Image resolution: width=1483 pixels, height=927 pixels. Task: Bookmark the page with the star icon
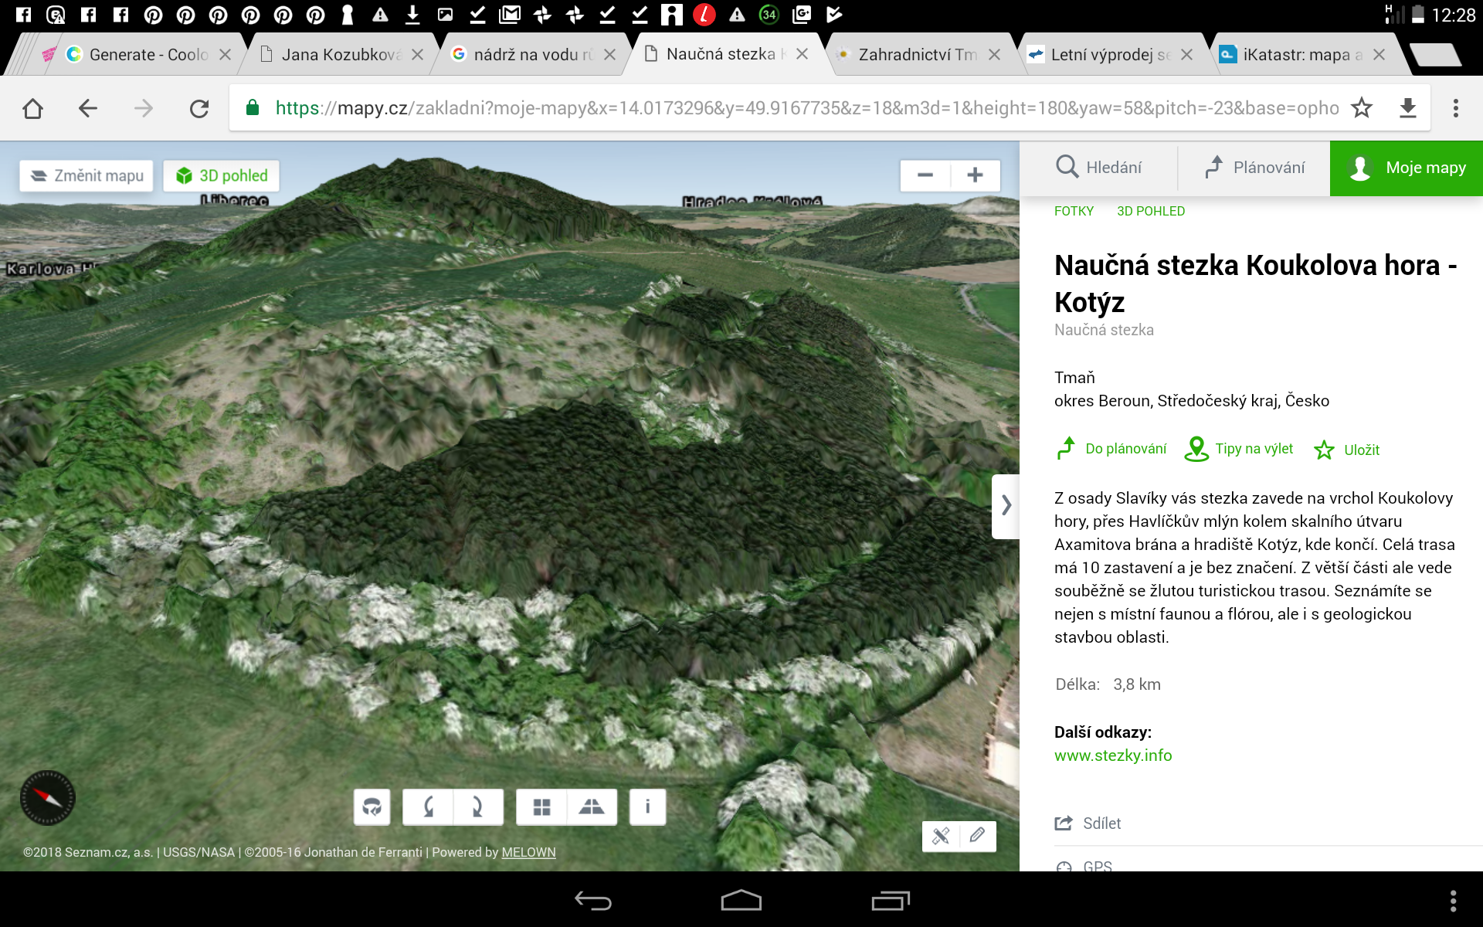pyautogui.click(x=1362, y=108)
